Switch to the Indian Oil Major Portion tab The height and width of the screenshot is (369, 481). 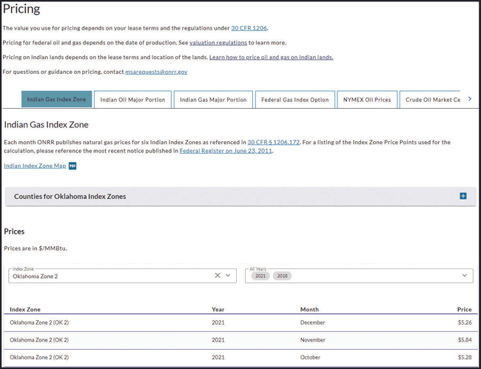coord(133,100)
